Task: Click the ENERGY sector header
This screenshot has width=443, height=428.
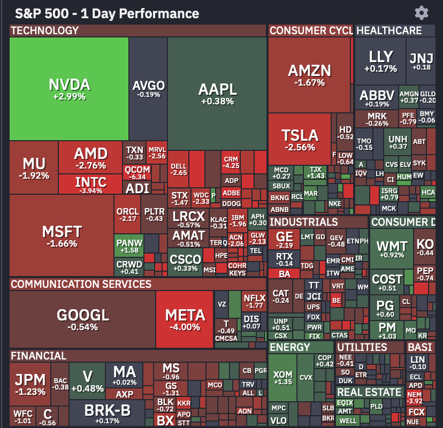Action: pos(301,347)
